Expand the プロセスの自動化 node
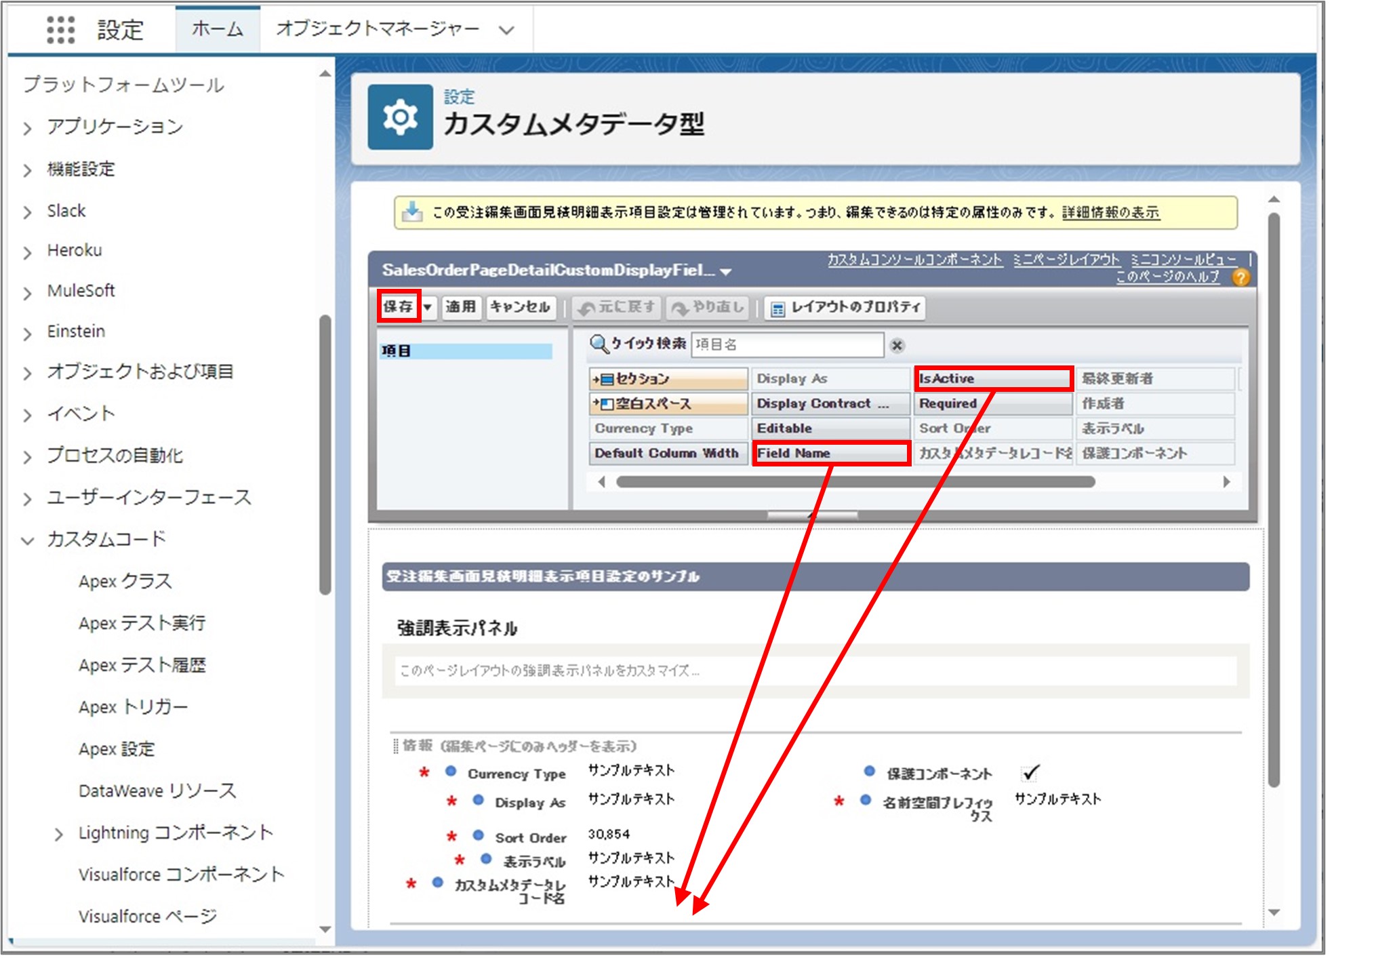 tap(27, 457)
